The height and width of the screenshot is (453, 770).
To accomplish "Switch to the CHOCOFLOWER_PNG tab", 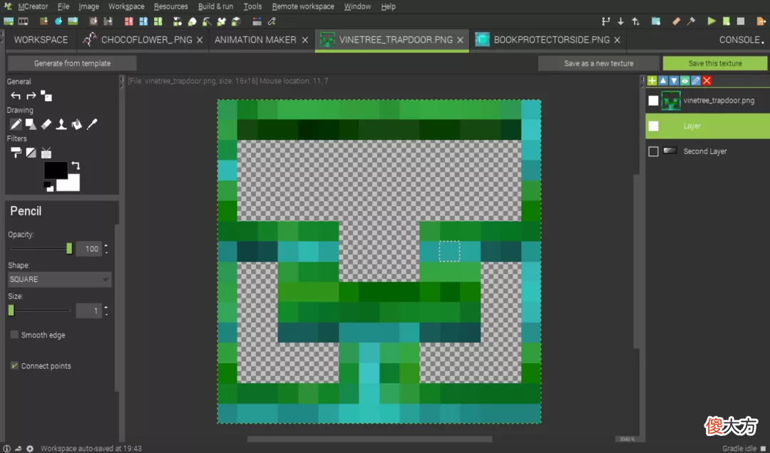I will (x=143, y=40).
